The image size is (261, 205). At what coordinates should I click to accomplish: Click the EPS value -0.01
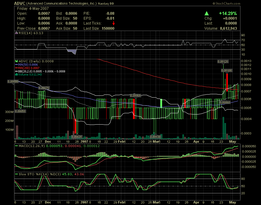(110, 18)
